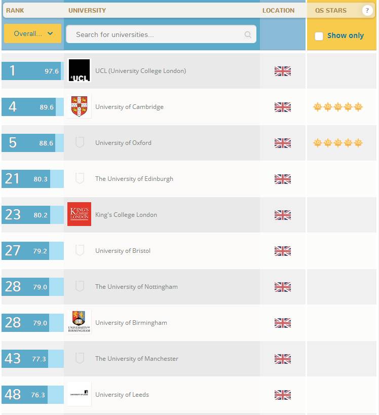Viewport: 379px width, 415px height.
Task: Open The University of Nottingham link
Action: coord(136,287)
